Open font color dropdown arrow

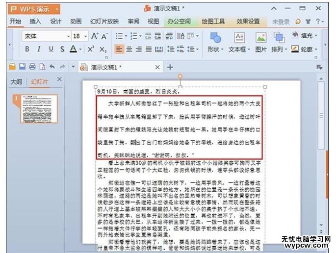coord(80,50)
